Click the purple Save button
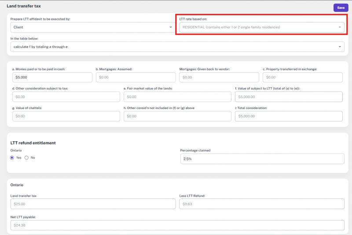352x235 pixels. (x=341, y=7)
